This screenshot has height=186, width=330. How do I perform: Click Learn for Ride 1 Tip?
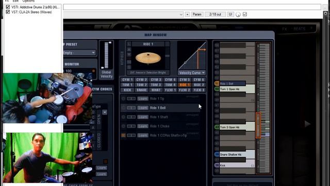click(142, 99)
